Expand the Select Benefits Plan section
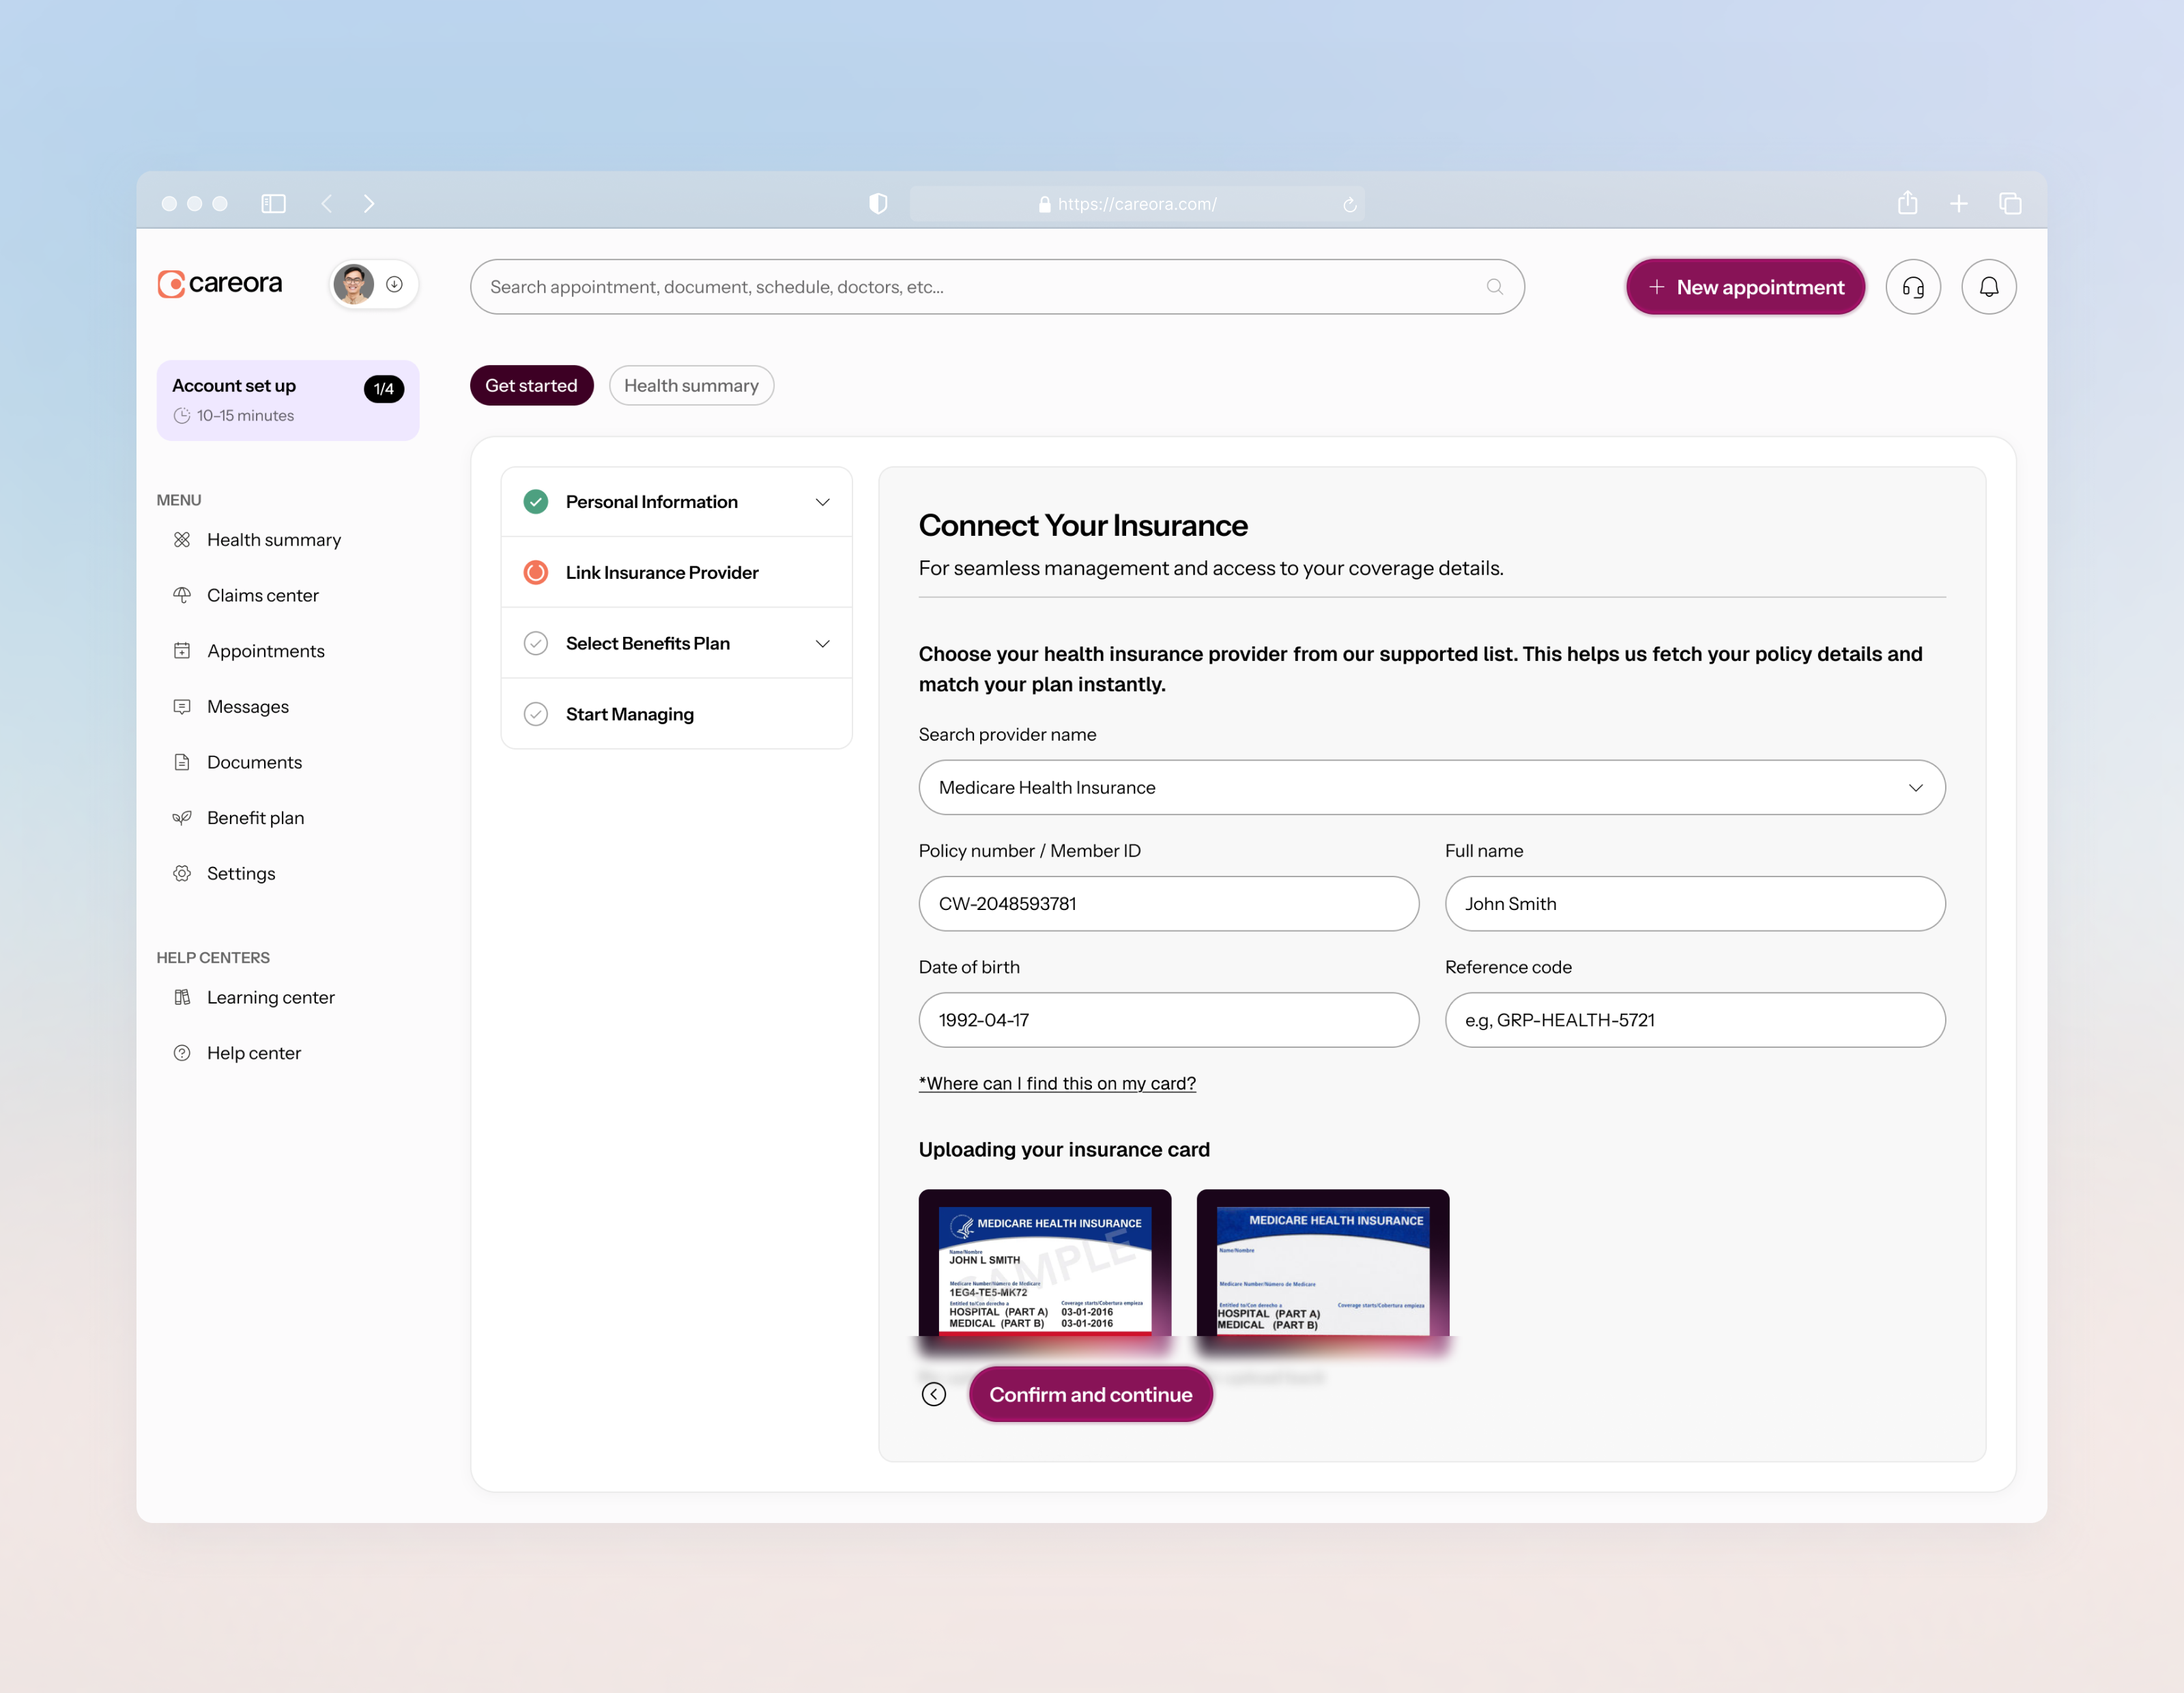Image resolution: width=2184 pixels, height=1693 pixels. pos(822,643)
